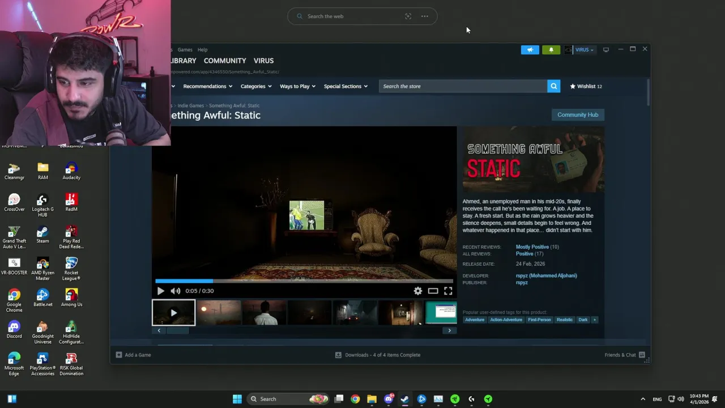Open Steam announcements megaphone button
The width and height of the screenshot is (725, 408).
pos(530,50)
